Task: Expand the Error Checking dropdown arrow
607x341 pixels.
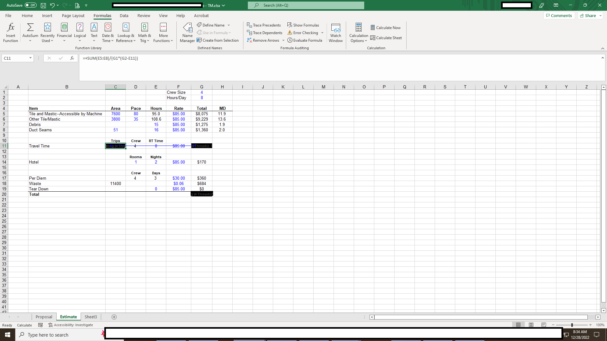Action: point(322,33)
